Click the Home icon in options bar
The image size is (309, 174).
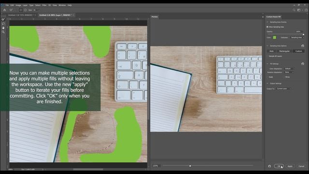click(x=4, y=10)
